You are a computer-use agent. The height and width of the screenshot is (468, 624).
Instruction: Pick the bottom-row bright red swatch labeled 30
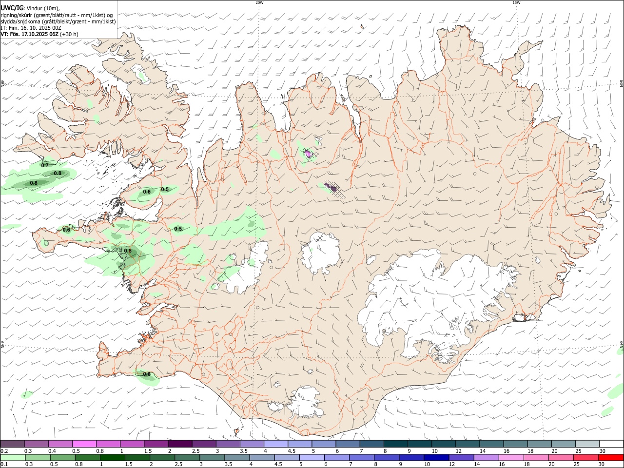pos(611,457)
